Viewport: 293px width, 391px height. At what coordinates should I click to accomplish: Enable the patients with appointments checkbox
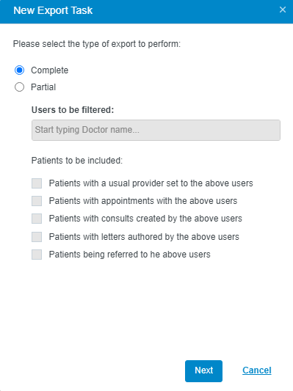click(37, 201)
